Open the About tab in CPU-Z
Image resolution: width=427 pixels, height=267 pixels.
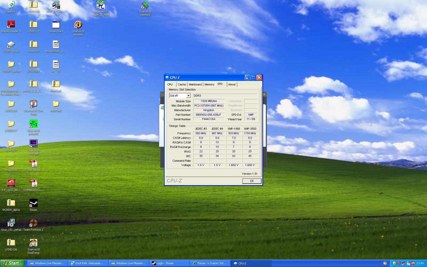click(x=232, y=84)
